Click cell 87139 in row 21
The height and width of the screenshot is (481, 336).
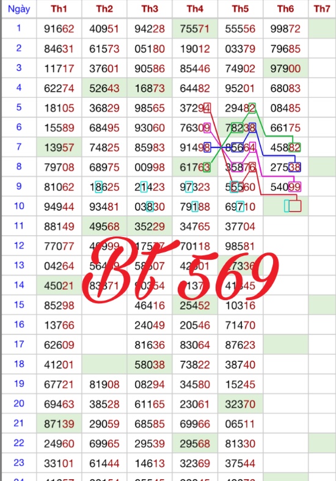[x=59, y=424]
